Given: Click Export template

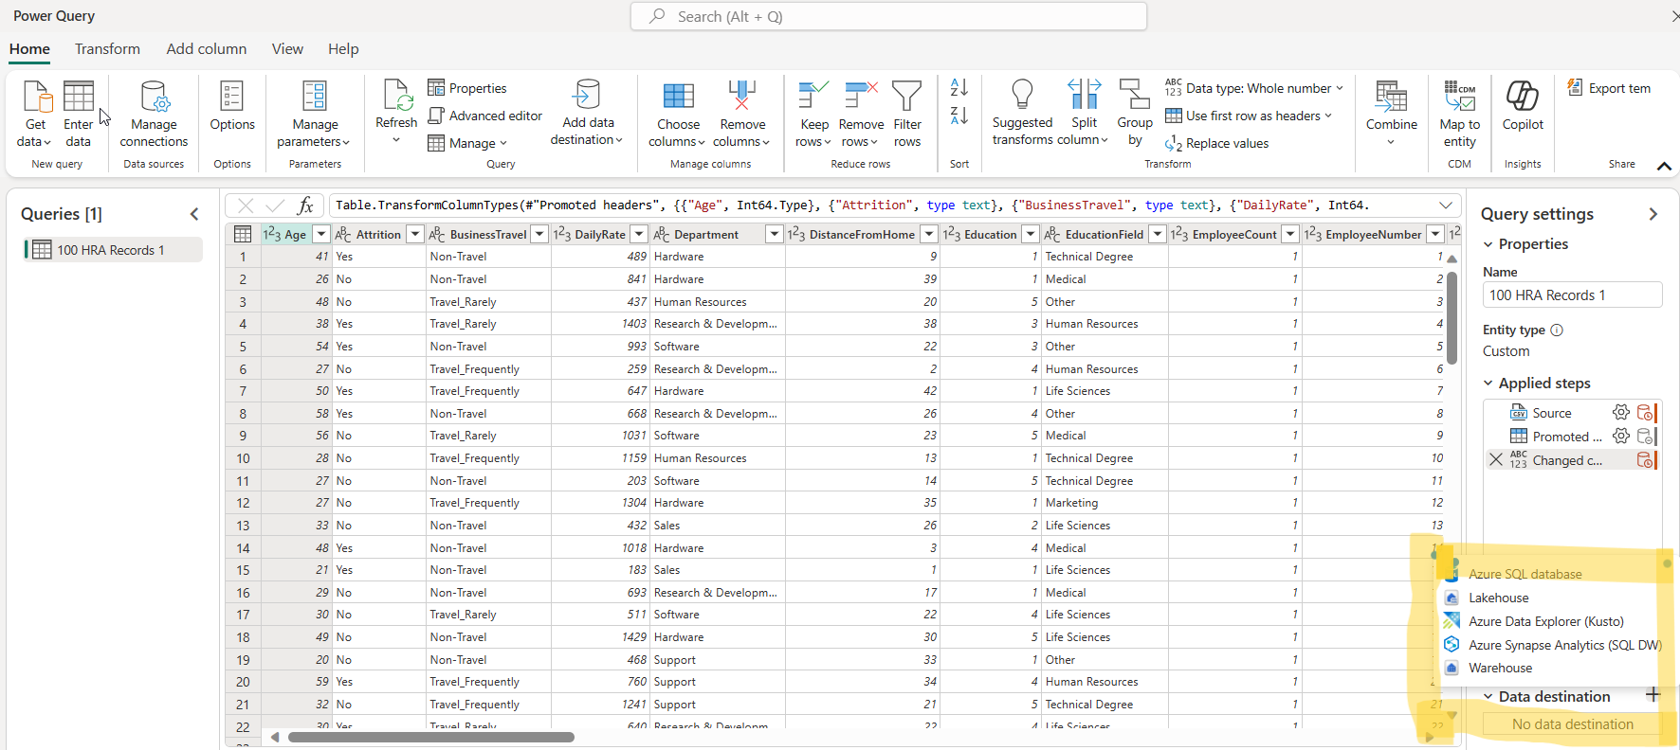Looking at the screenshot, I should [1609, 88].
